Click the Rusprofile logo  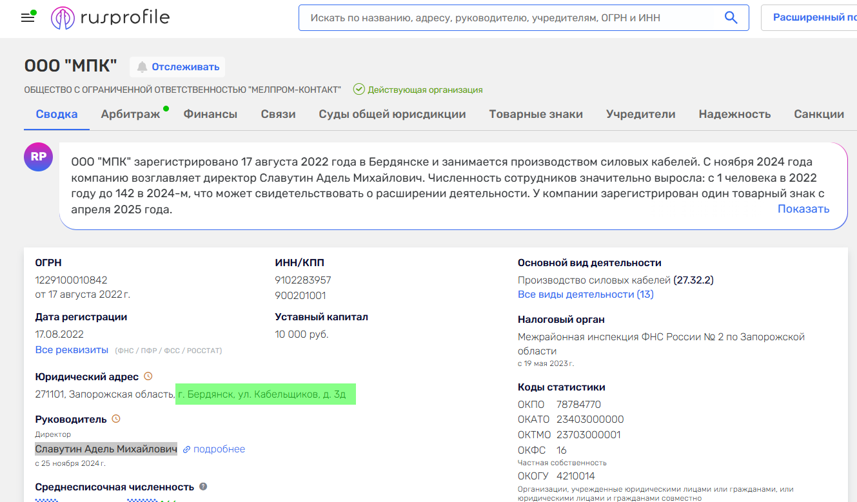point(110,18)
